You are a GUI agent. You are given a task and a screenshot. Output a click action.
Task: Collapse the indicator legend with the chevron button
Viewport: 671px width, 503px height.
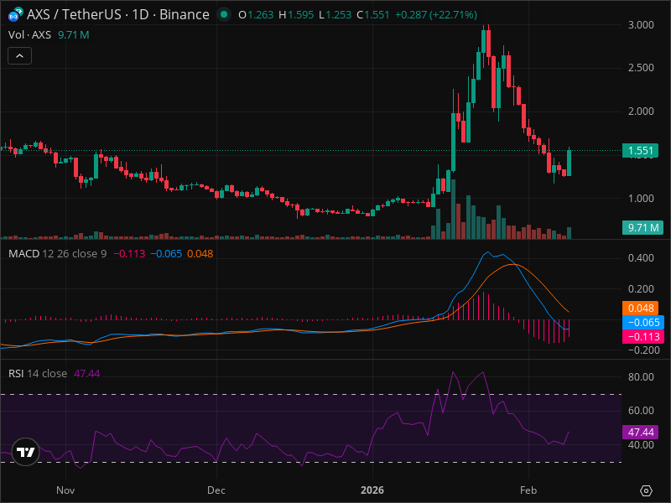coord(19,56)
